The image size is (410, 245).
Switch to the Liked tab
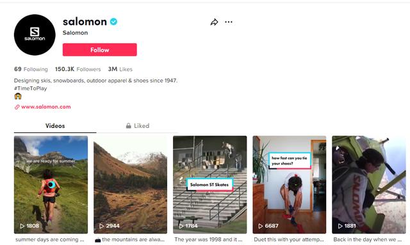[x=138, y=126]
